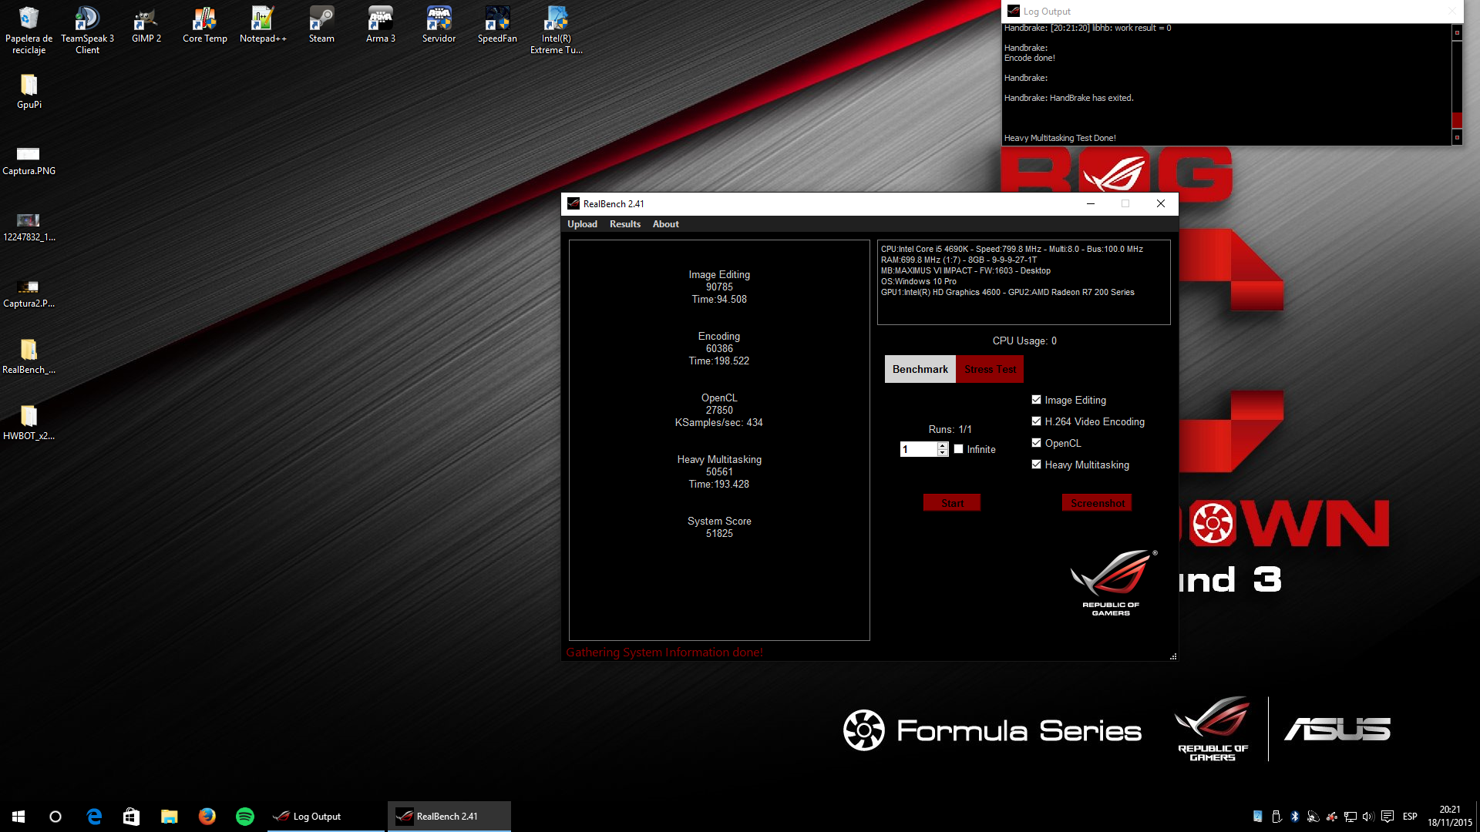Open TeamSpeak 3 Client desktop shortcut
1480x832 pixels.
(87, 31)
